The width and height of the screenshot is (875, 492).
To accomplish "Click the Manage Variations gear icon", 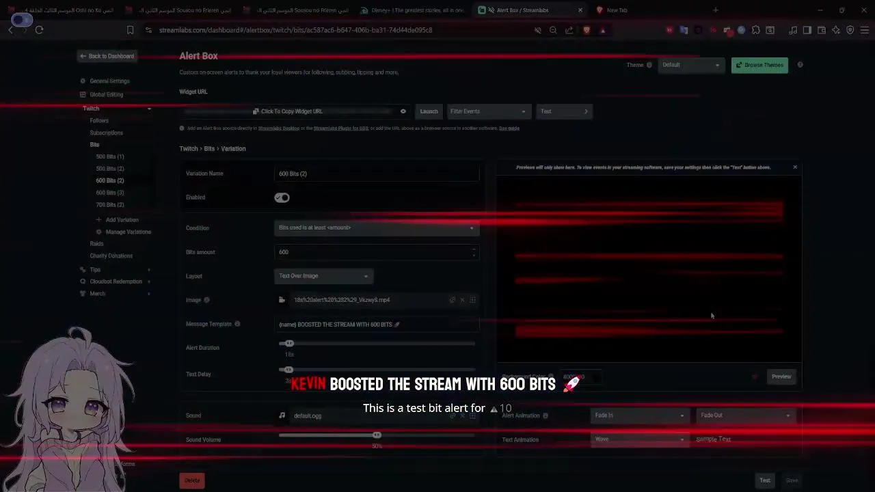I will pyautogui.click(x=99, y=232).
